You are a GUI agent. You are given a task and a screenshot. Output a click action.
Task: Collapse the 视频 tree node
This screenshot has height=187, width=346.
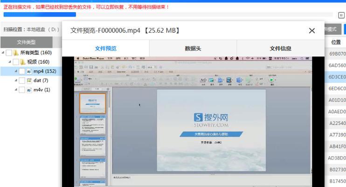coord(10,62)
